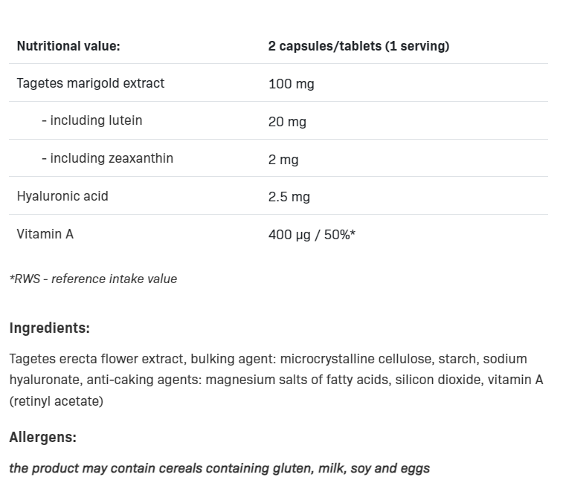Click the "Vitamin A" row label
Screen dimensions: 566x503
click(x=45, y=234)
